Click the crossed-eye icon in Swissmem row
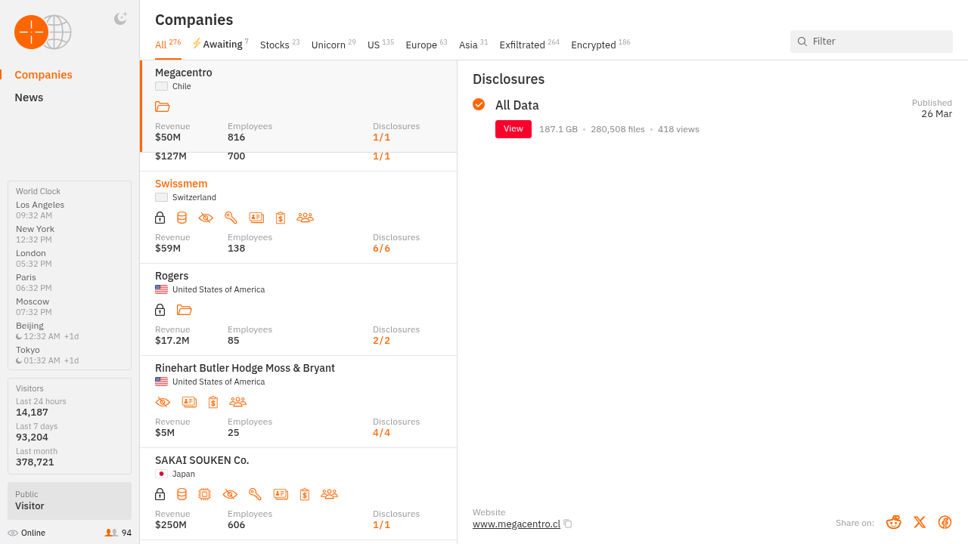Image resolution: width=968 pixels, height=544 pixels. pyautogui.click(x=206, y=218)
